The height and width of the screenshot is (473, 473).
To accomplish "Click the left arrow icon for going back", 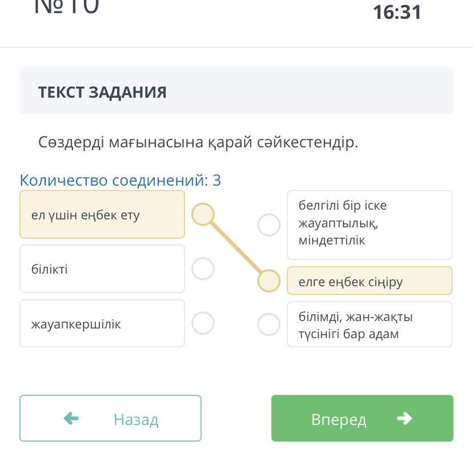I will [x=71, y=419].
